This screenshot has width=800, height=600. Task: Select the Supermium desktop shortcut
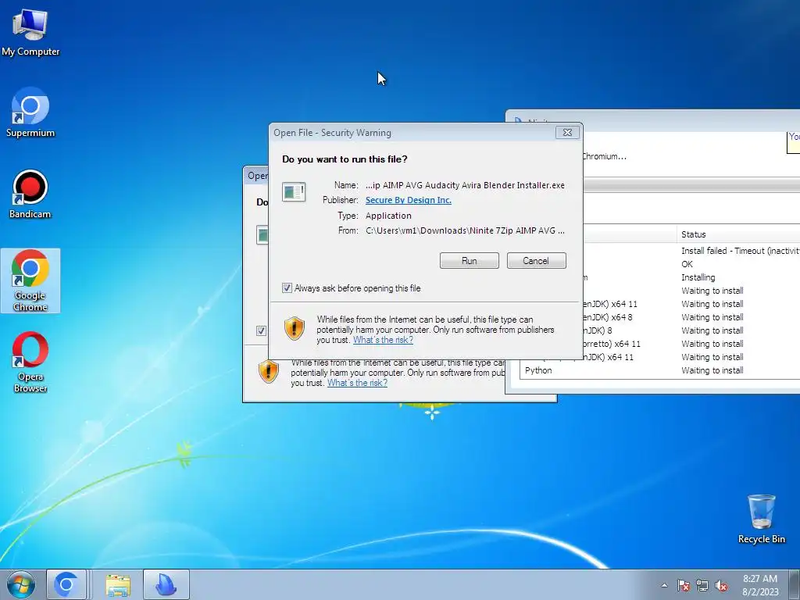(x=30, y=112)
